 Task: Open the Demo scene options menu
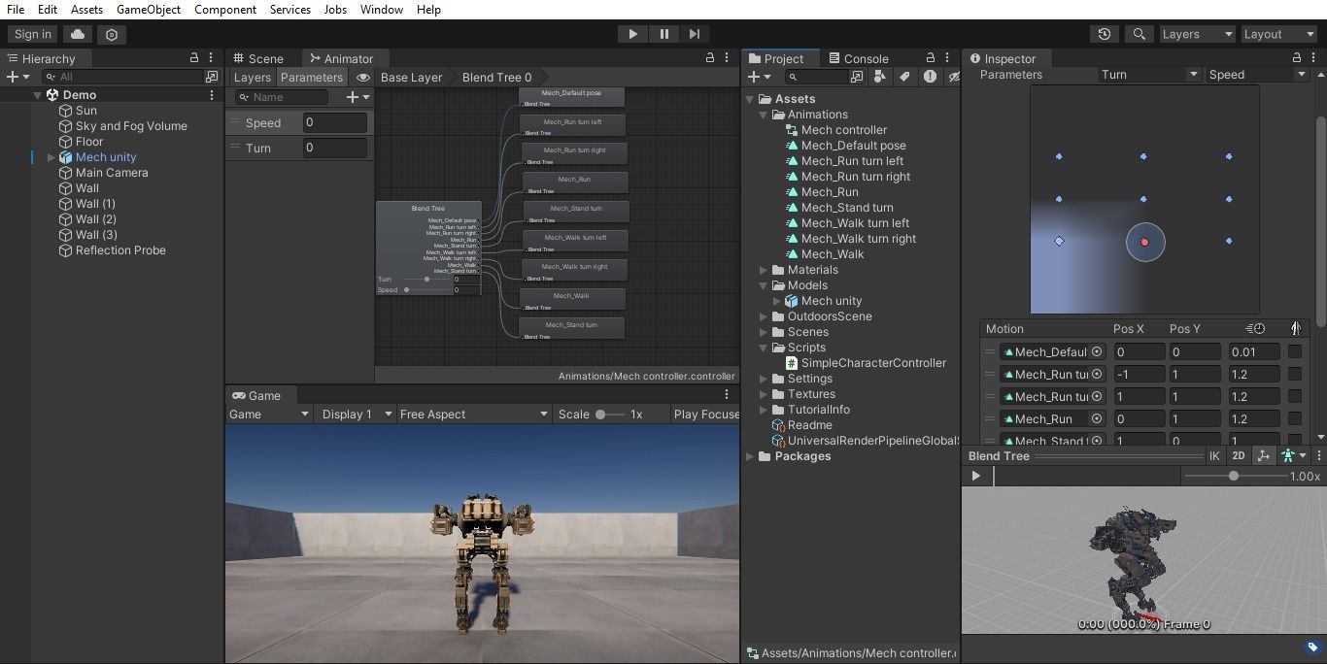212,95
